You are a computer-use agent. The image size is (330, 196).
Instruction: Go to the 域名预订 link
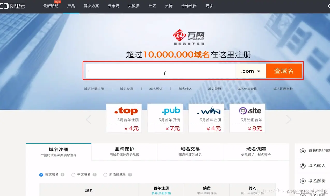tap(156, 89)
